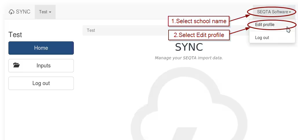Click the Manage your SEQTA import data subtitle
298x140 pixels.
pos(189,58)
